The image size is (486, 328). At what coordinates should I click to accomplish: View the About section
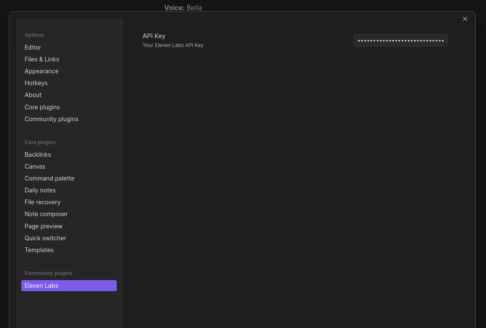[x=33, y=95]
